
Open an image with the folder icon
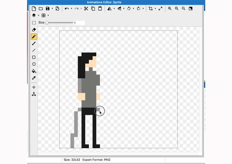pos(41,8)
